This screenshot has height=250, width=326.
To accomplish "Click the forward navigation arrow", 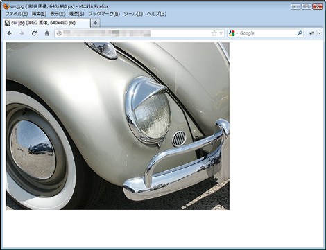I will click(22, 33).
